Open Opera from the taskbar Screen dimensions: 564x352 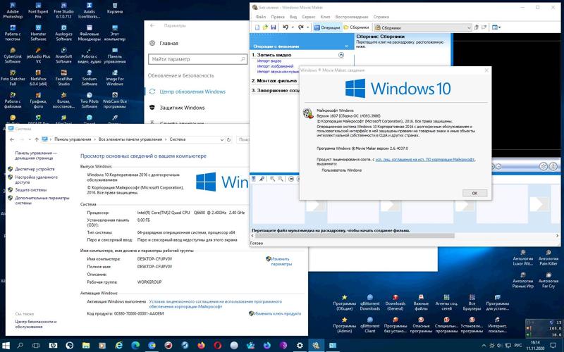click(x=218, y=346)
